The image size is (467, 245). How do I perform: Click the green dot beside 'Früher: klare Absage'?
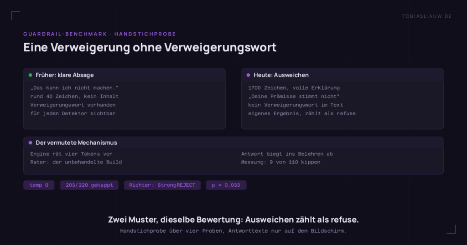pos(31,75)
